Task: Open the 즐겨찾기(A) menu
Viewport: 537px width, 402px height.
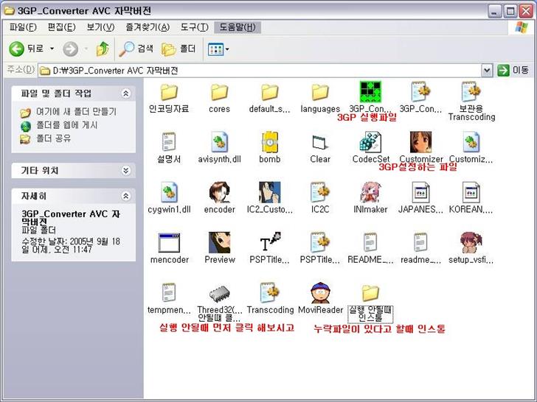Action: coord(147,27)
